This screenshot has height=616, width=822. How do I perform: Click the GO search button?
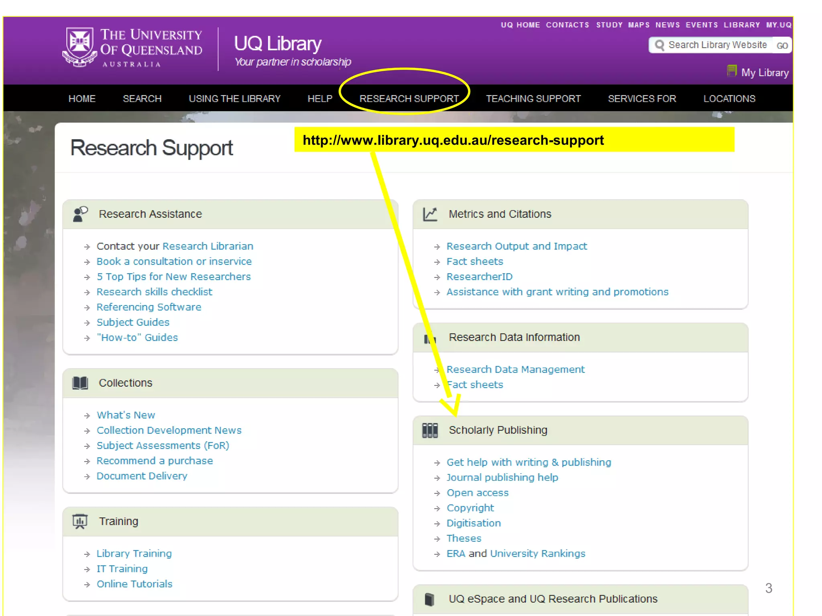[782, 45]
